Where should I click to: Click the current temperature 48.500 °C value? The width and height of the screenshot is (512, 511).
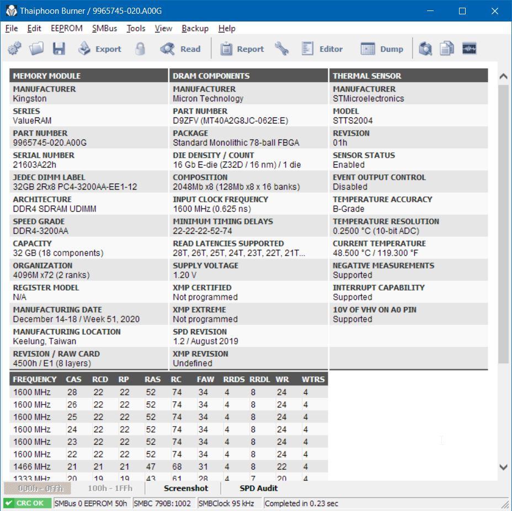[x=375, y=253]
